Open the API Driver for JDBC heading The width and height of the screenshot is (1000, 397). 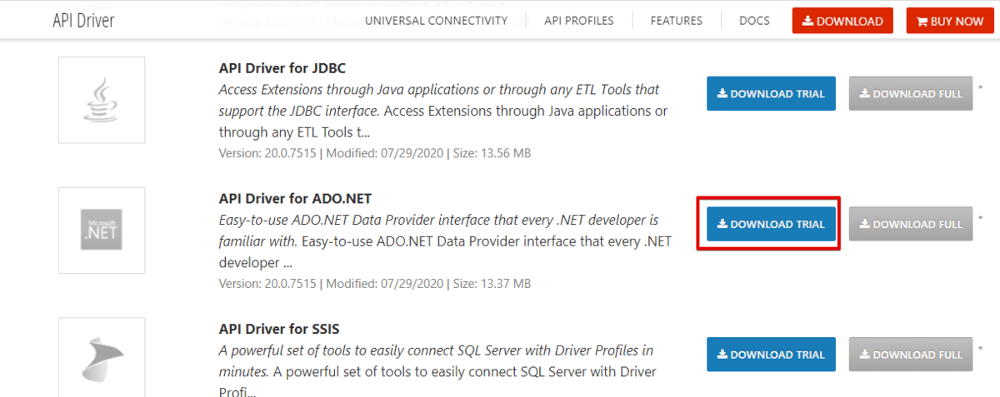click(282, 68)
